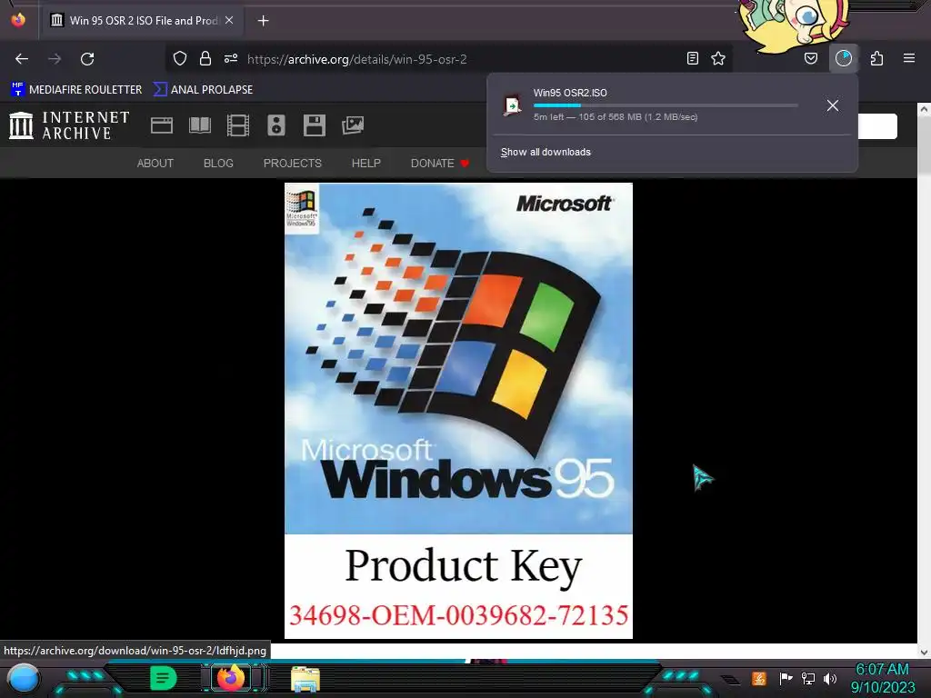Open the HELP menu item
The height and width of the screenshot is (698, 931).
(365, 164)
